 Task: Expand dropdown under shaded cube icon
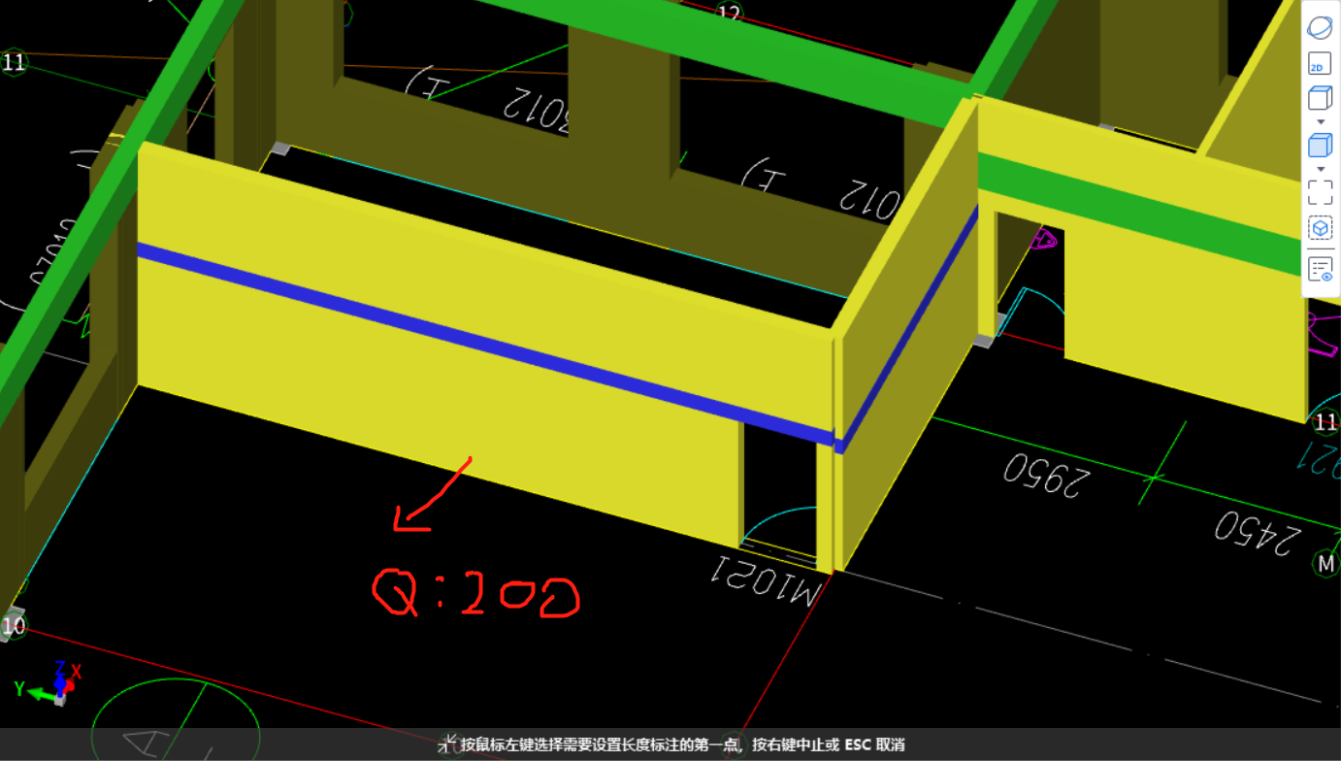click(1320, 169)
